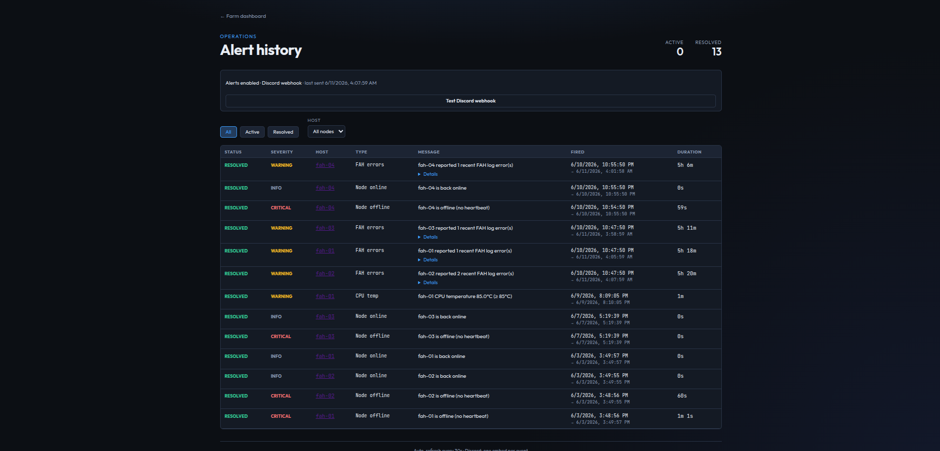
Task: Switch to the Resolved filter tab
Action: coord(283,132)
